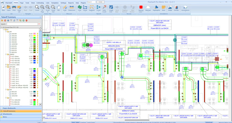The image size is (232, 123).
Task: Collapse the DAMPER folder
Action: point(6,54)
